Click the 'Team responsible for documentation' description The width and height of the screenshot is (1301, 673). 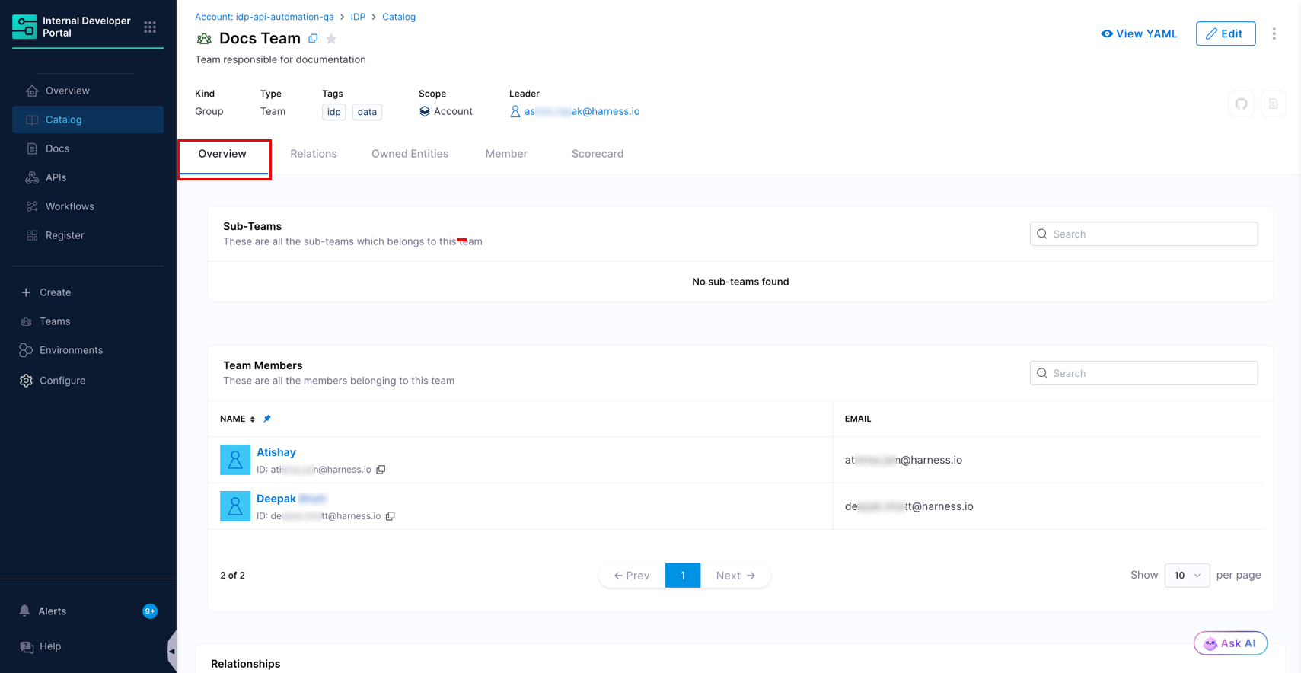click(x=280, y=59)
